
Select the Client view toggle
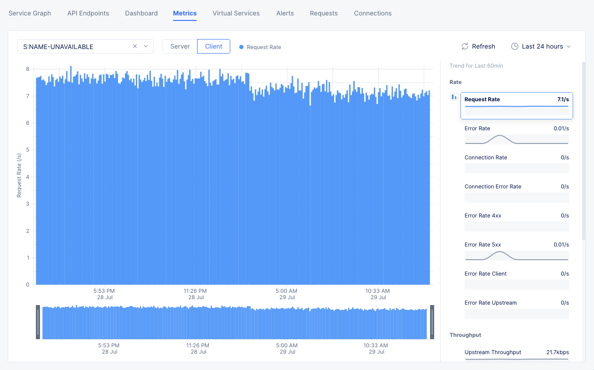coord(213,46)
